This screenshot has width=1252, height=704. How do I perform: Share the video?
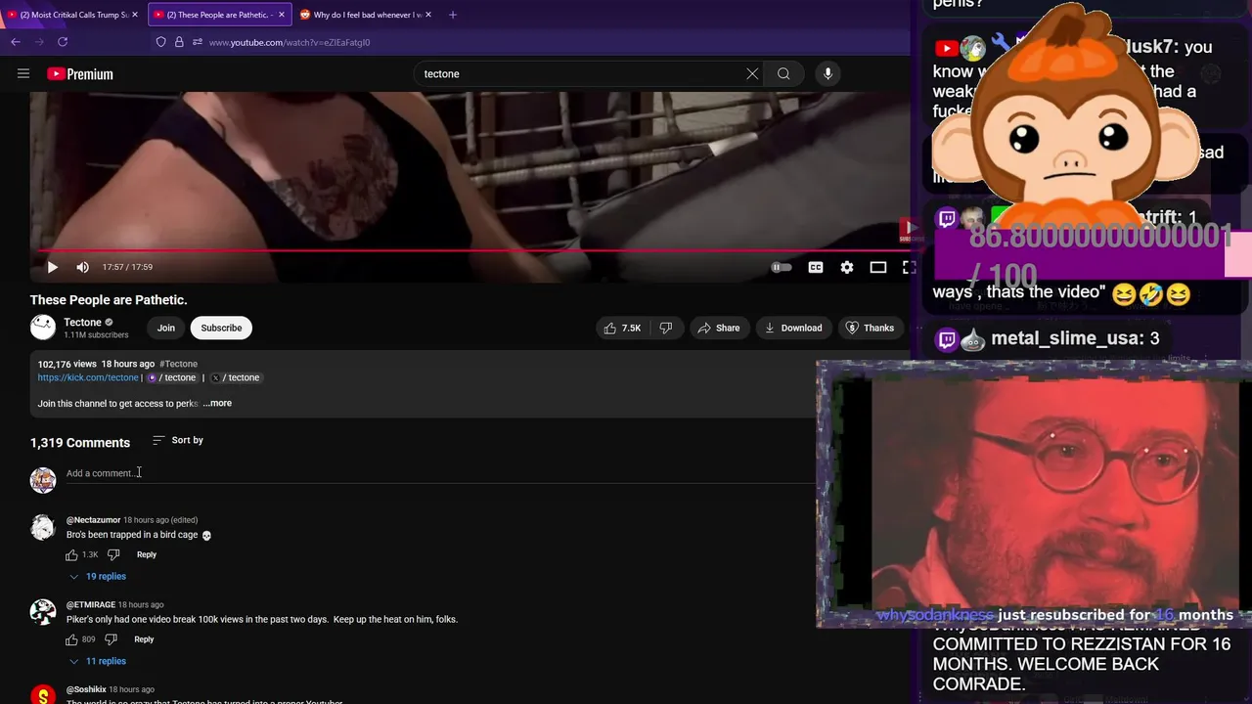point(718,328)
